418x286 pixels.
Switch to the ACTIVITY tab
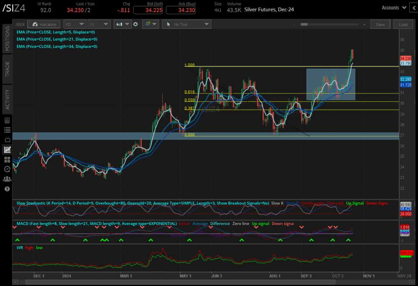click(x=5, y=99)
